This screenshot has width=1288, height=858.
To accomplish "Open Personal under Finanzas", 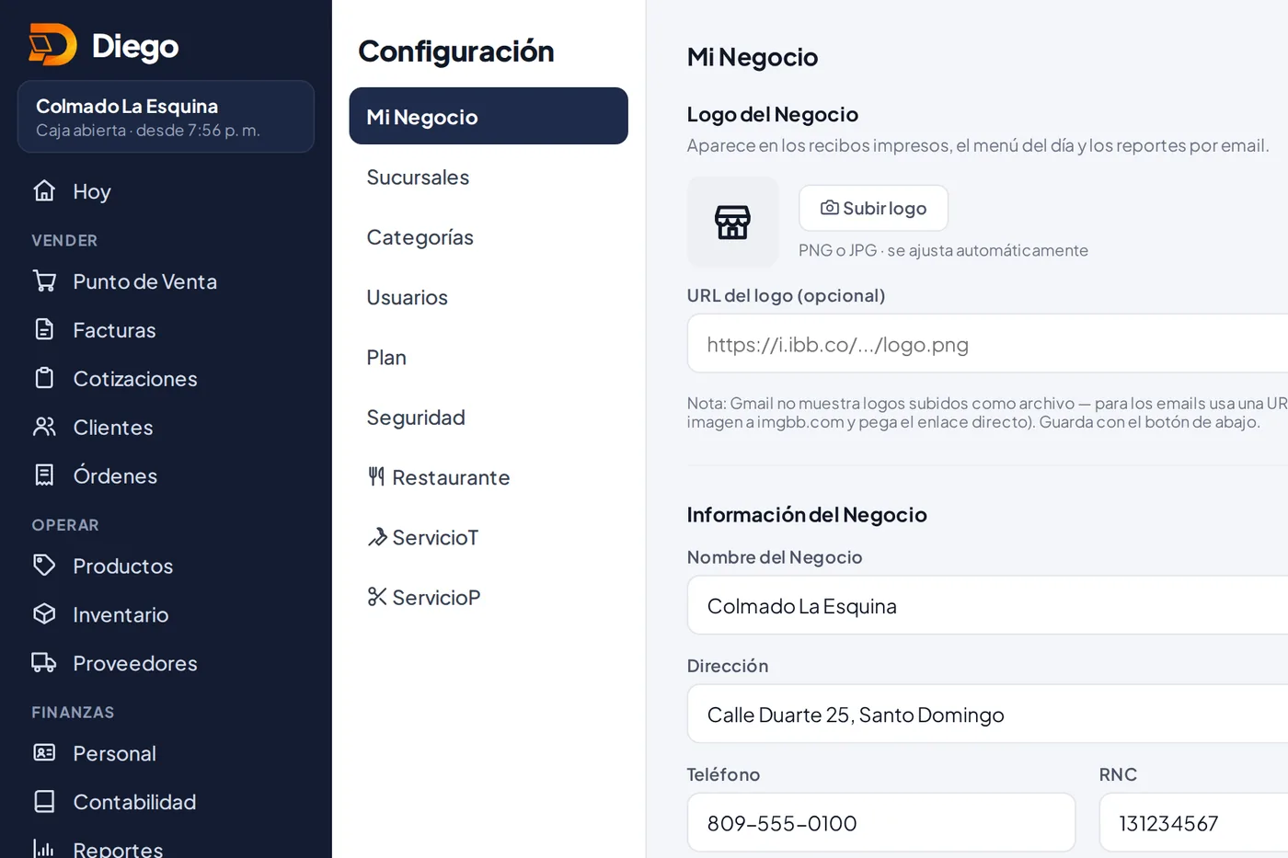I will (166, 753).
